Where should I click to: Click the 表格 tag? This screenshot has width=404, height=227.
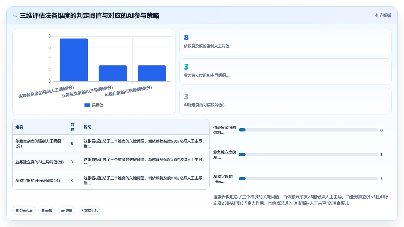pyautogui.click(x=47, y=210)
